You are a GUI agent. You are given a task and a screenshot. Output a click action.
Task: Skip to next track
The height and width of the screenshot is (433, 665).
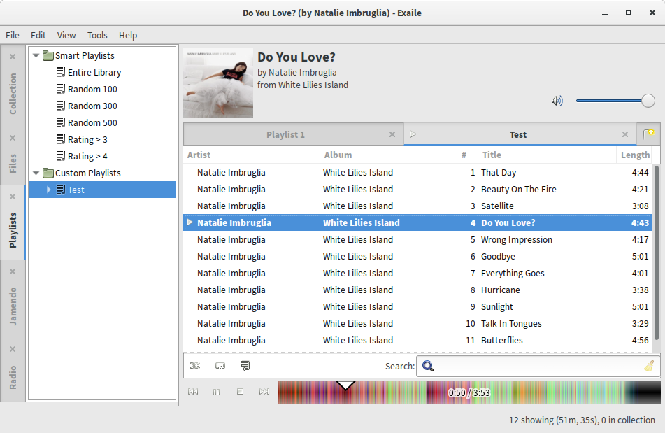pyautogui.click(x=264, y=392)
